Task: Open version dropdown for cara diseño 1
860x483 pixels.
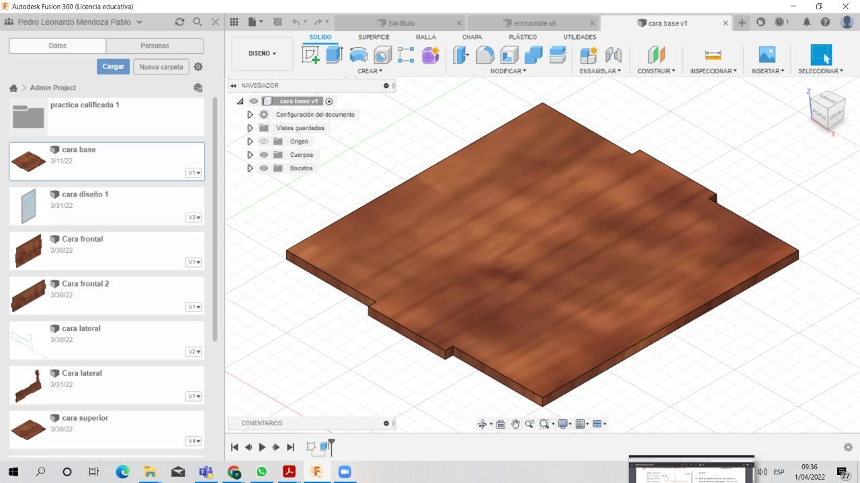Action: (193, 217)
